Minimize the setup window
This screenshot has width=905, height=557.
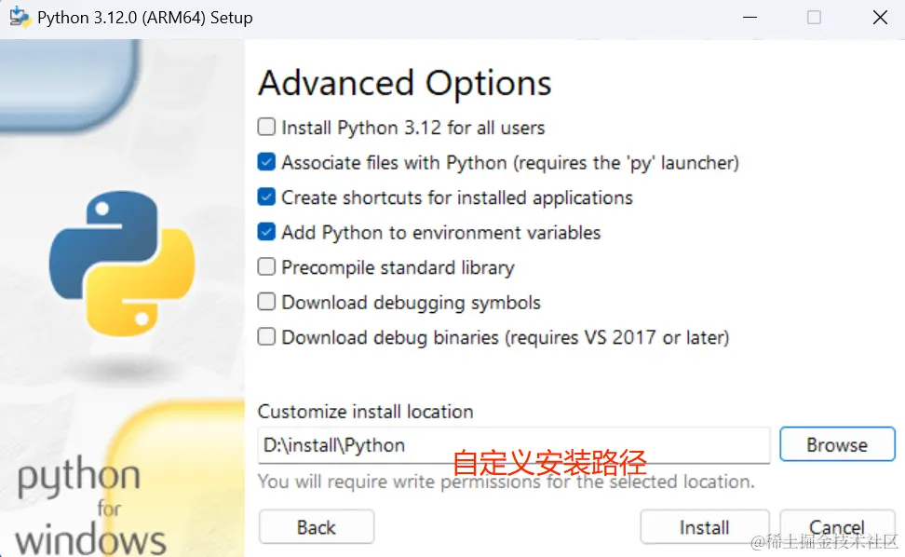coord(750,17)
